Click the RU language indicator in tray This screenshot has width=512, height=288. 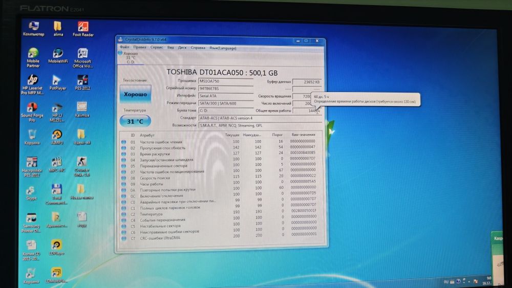point(446,282)
